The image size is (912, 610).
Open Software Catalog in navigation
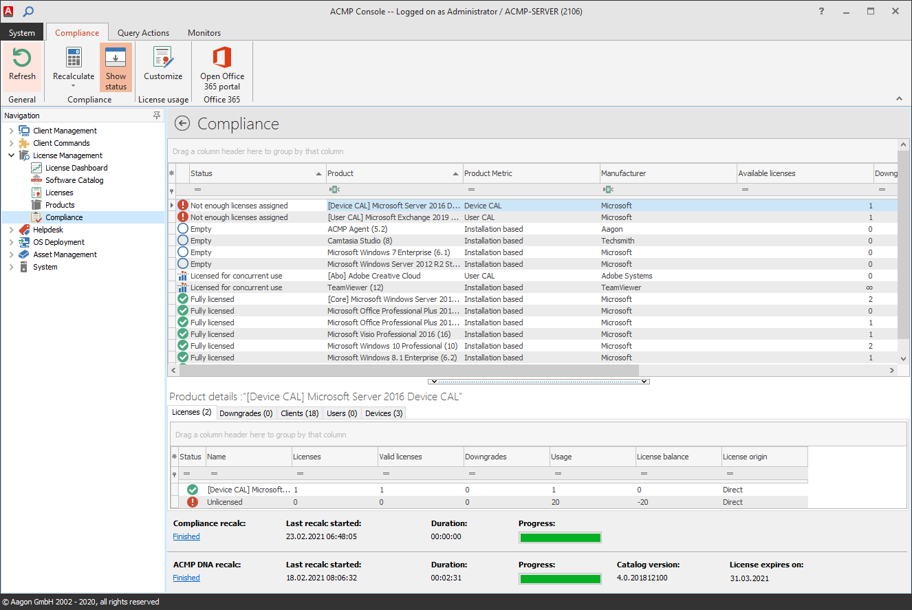coord(74,180)
